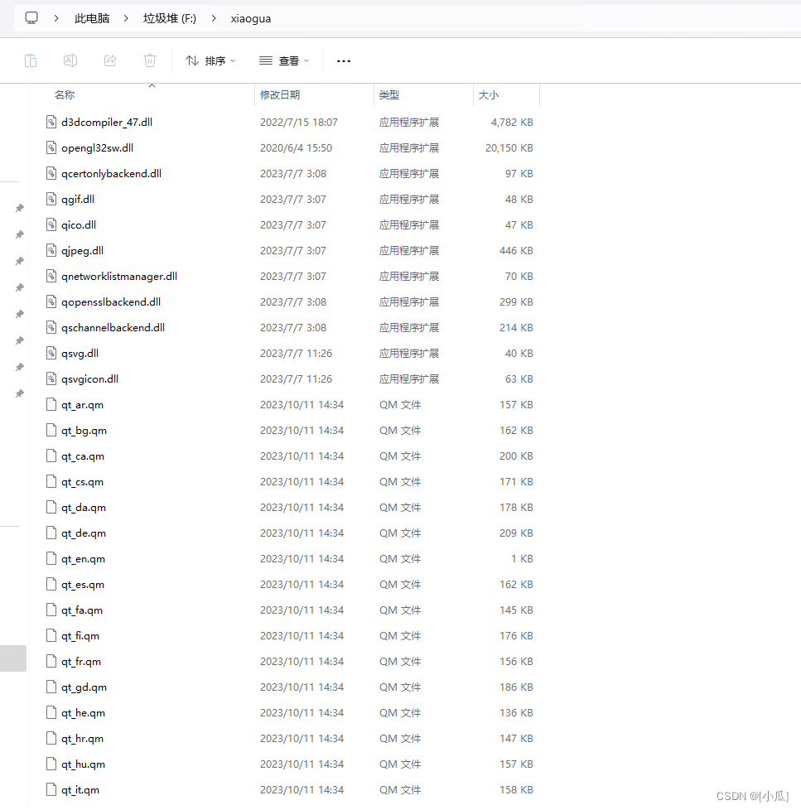Expand chevron after 垃圾堆 (F:) breadcrumb

[214, 18]
